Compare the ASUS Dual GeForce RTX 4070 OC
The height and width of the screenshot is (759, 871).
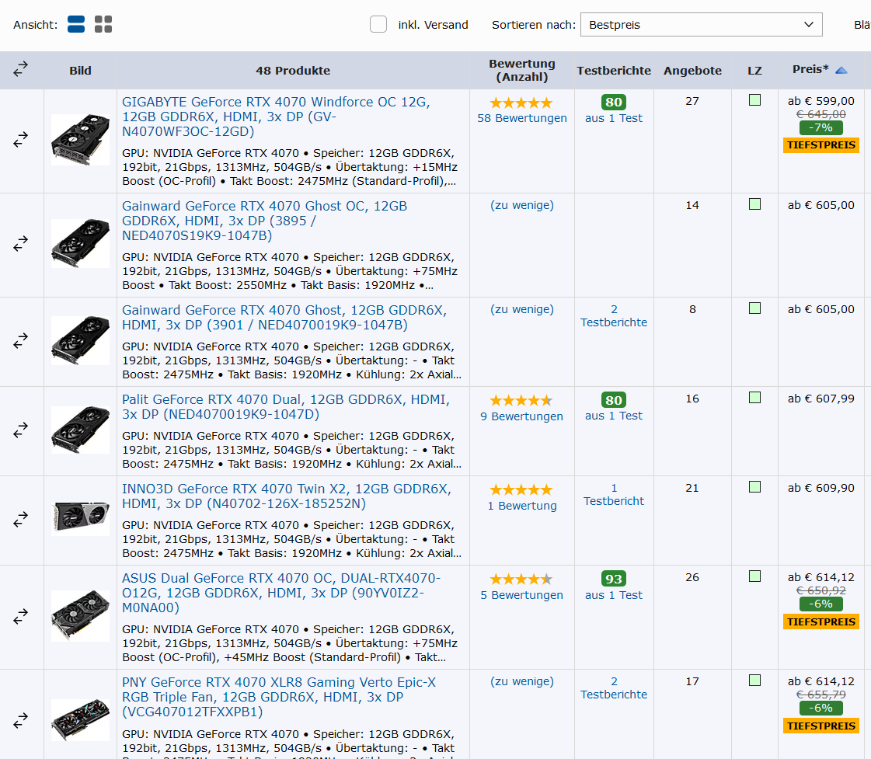pyautogui.click(x=20, y=616)
